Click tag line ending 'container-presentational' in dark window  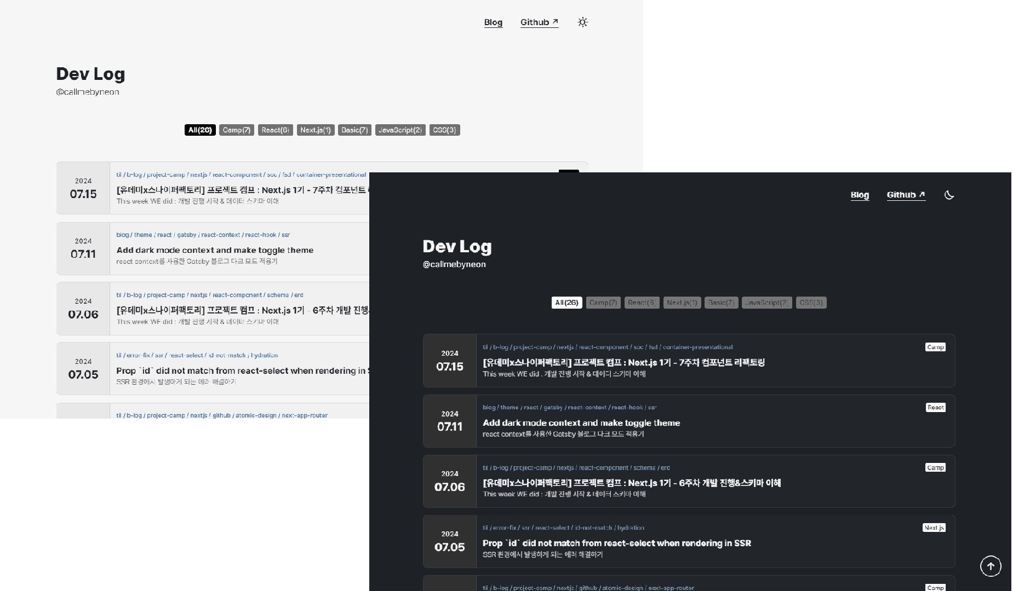[608, 347]
